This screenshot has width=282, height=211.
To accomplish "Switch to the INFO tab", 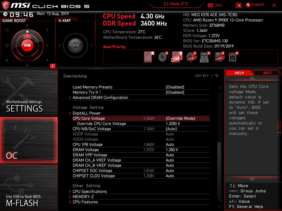I will pyautogui.click(x=267, y=73).
